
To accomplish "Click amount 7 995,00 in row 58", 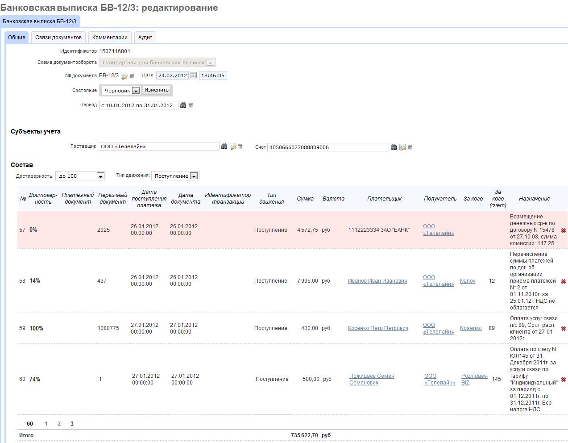I will tap(307, 281).
